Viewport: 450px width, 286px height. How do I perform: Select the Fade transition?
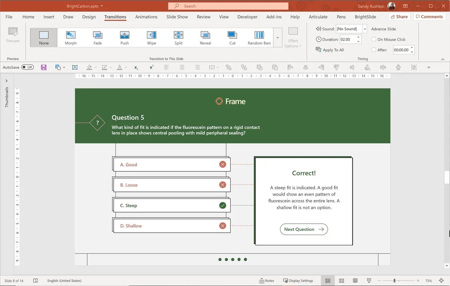97,37
